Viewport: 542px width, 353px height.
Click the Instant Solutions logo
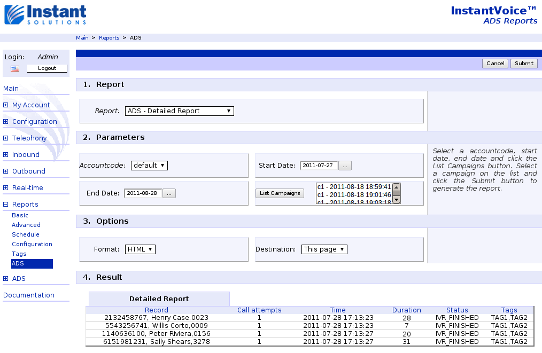click(45, 14)
